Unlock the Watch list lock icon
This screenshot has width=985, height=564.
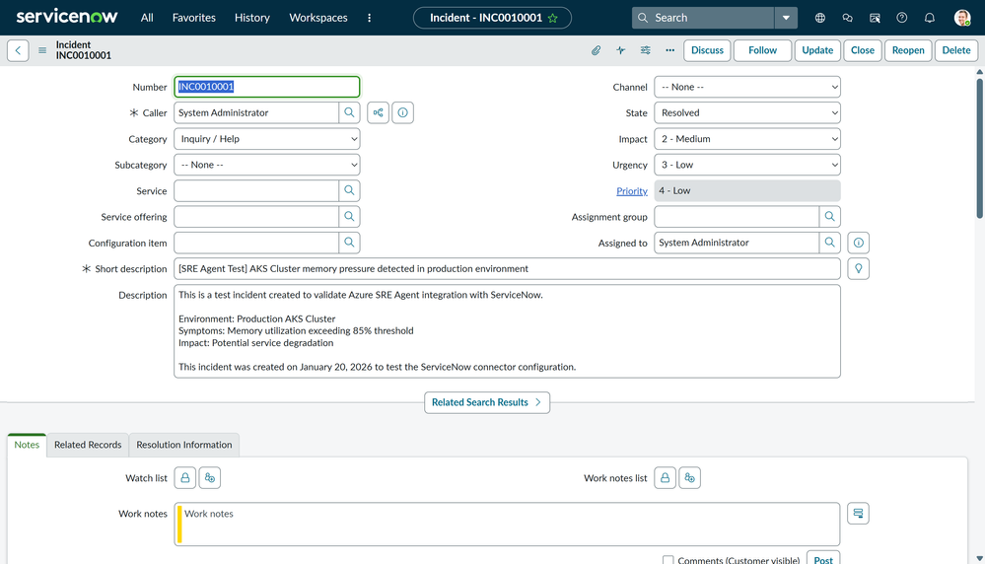click(x=184, y=478)
